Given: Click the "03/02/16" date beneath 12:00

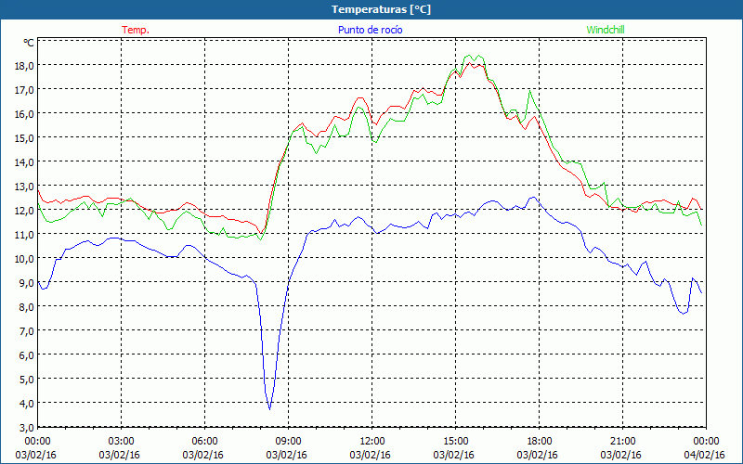Looking at the screenshot, I should tap(370, 455).
